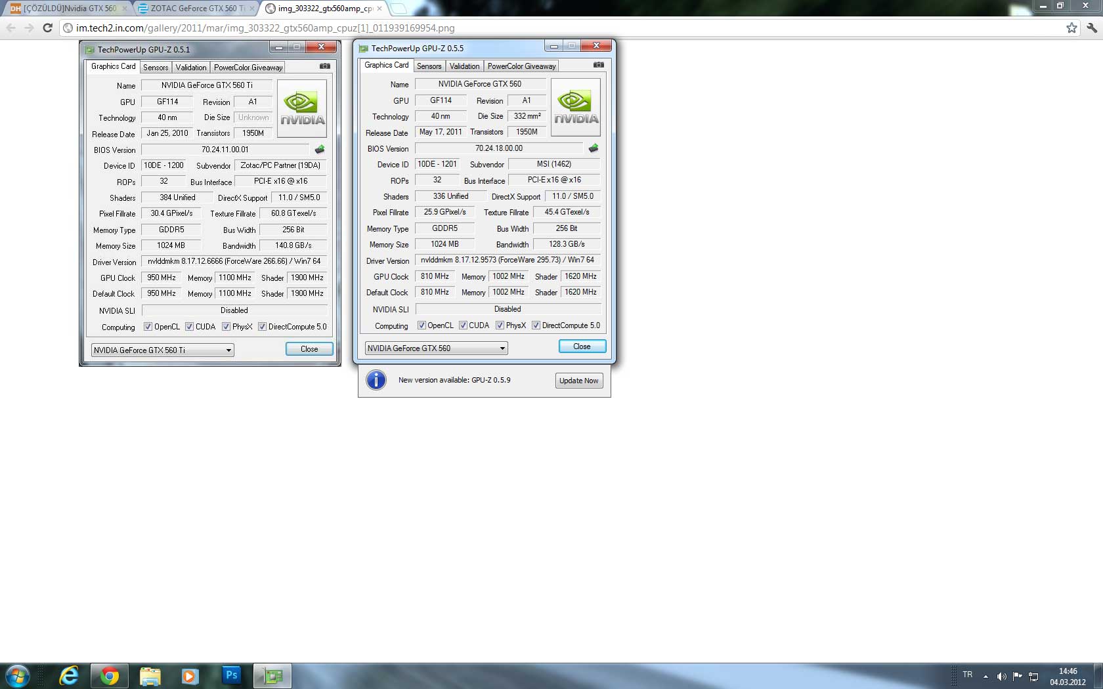Switch to Validation tab in GPU-Z 0.5.1

[x=191, y=68]
